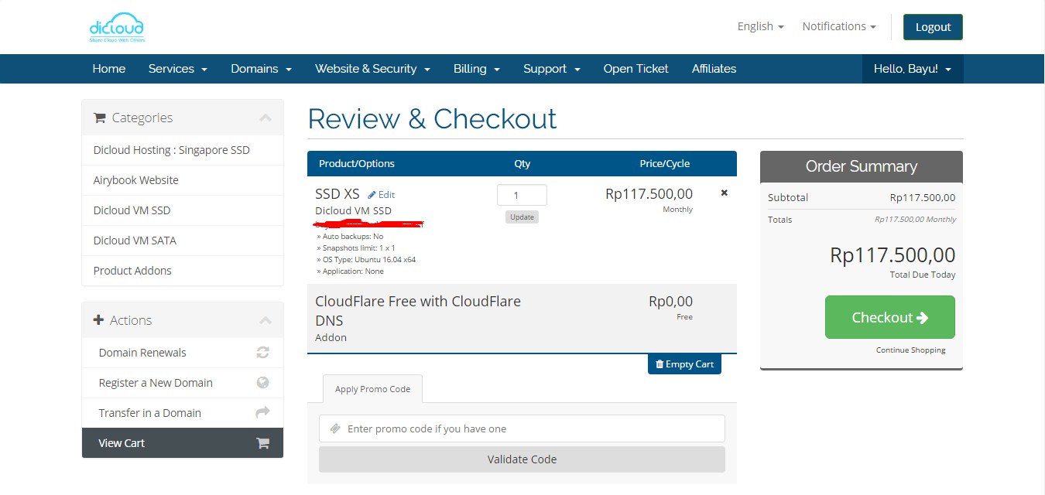
Task: Click Price/Cycle column header
Action: [x=665, y=164]
